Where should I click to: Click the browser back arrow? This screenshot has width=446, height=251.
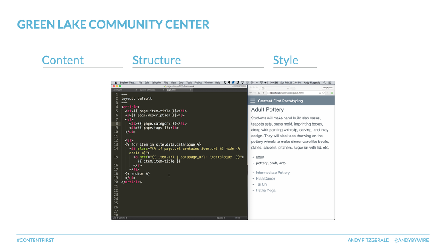coord(250,93)
